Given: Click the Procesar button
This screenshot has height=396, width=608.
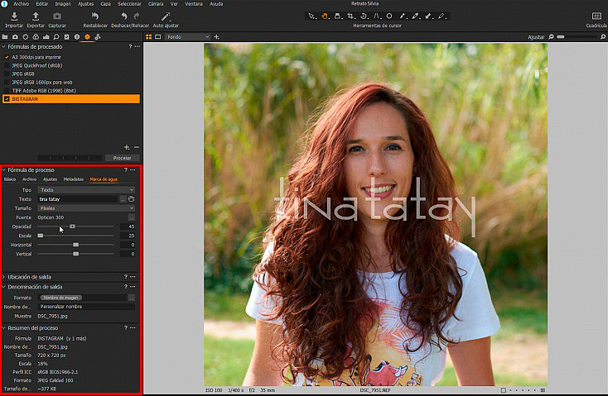Looking at the screenshot, I should 122,158.
